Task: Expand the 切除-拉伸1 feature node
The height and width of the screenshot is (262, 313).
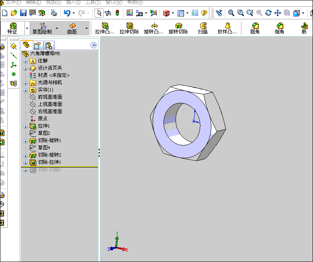Action: 26,163
